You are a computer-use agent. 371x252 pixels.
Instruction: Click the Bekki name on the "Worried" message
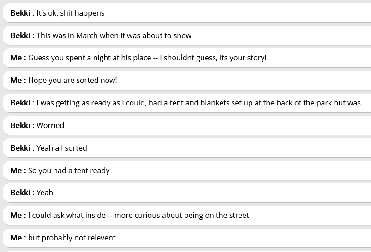[x=20, y=125]
